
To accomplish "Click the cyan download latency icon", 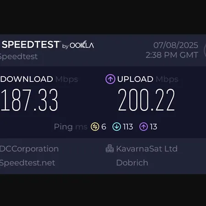I will (117, 127).
